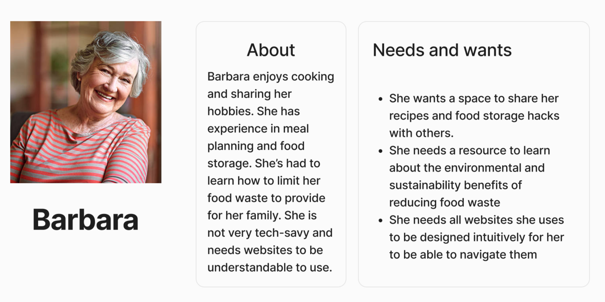Click the text "experience in meal"
Viewport: 605px width, 302px height.
pos(258,129)
